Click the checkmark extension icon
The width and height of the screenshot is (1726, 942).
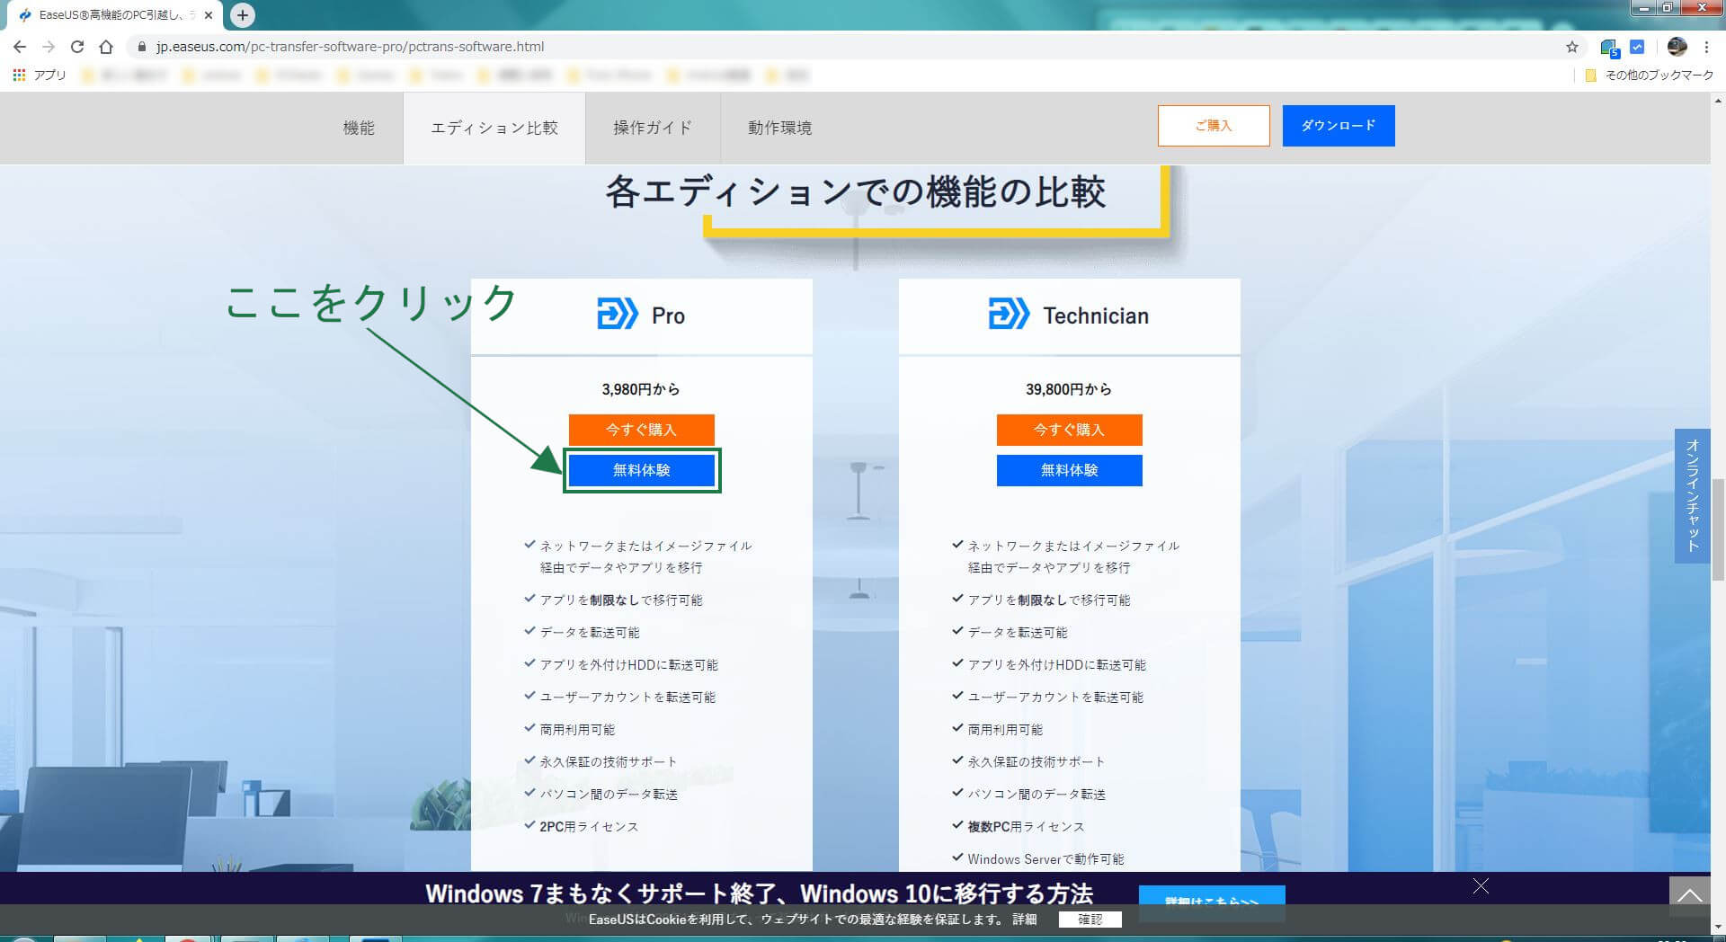pos(1637,47)
